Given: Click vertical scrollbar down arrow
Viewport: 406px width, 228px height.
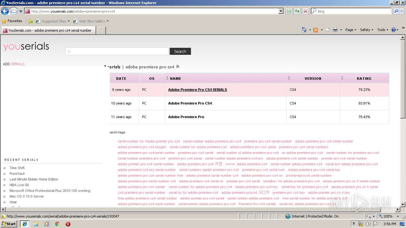Looking at the screenshot, I should pyautogui.click(x=403, y=205).
